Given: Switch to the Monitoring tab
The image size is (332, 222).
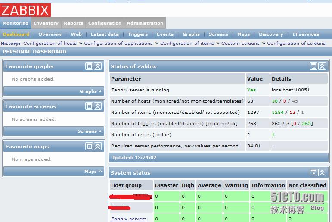Looking at the screenshot, I should tap(16, 23).
